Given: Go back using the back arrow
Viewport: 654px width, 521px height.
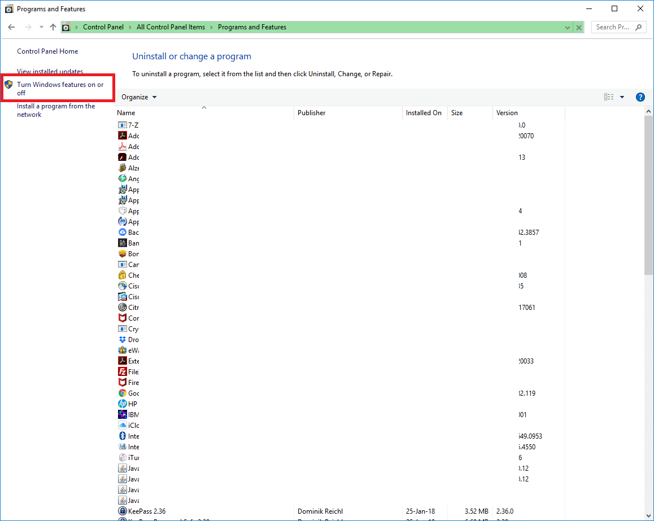Looking at the screenshot, I should click(12, 27).
